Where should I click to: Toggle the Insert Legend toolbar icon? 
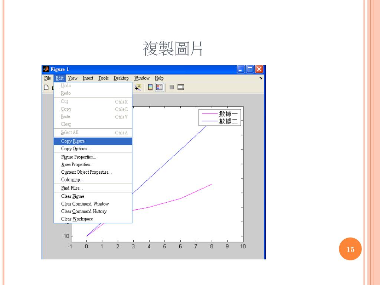[x=159, y=87]
